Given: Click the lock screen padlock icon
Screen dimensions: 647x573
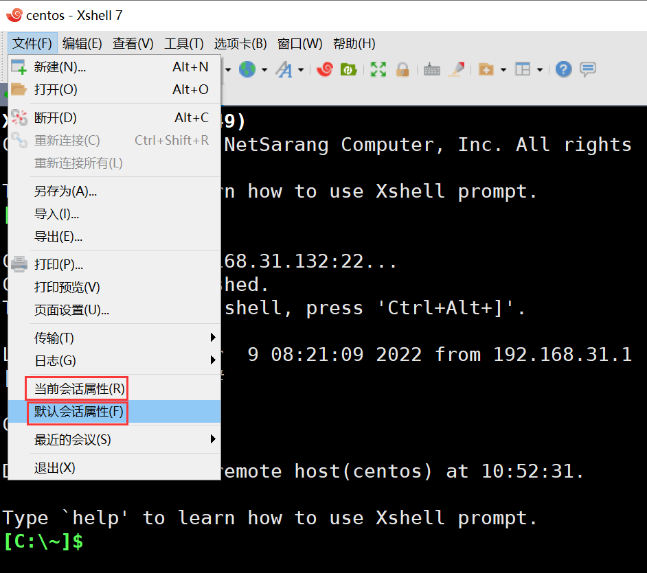Looking at the screenshot, I should [x=402, y=69].
